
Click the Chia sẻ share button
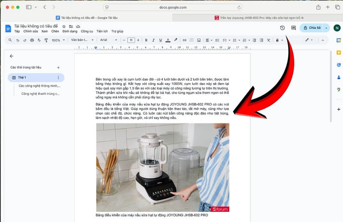312,28
